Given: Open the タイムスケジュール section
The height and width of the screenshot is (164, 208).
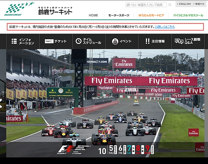Looking at the screenshot, I should click(x=89, y=41).
